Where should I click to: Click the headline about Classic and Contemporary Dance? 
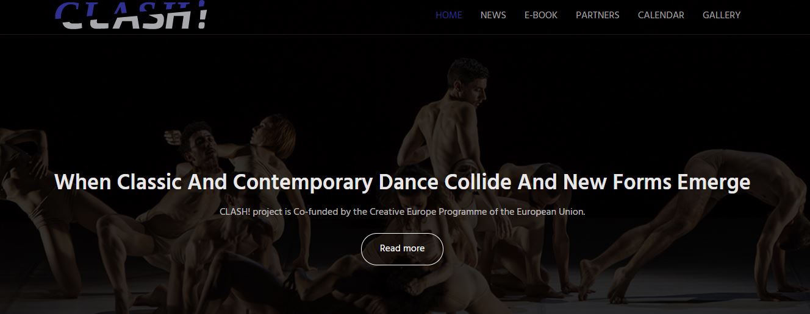[402, 182]
